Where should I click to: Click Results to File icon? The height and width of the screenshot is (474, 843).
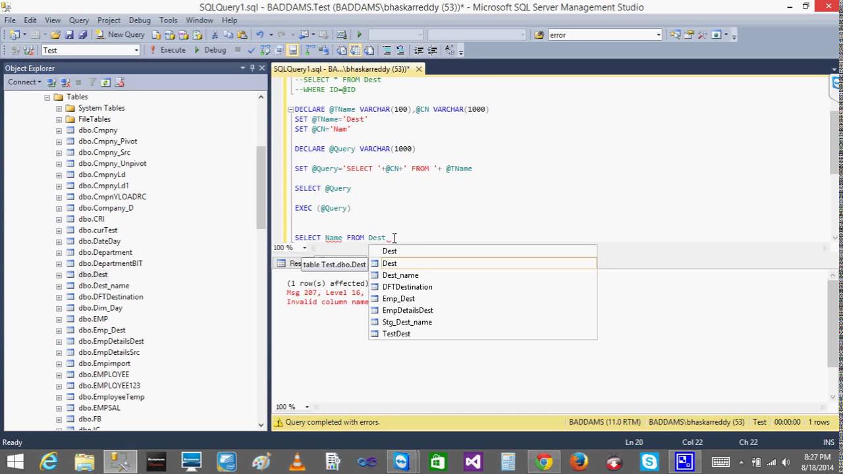(x=369, y=50)
